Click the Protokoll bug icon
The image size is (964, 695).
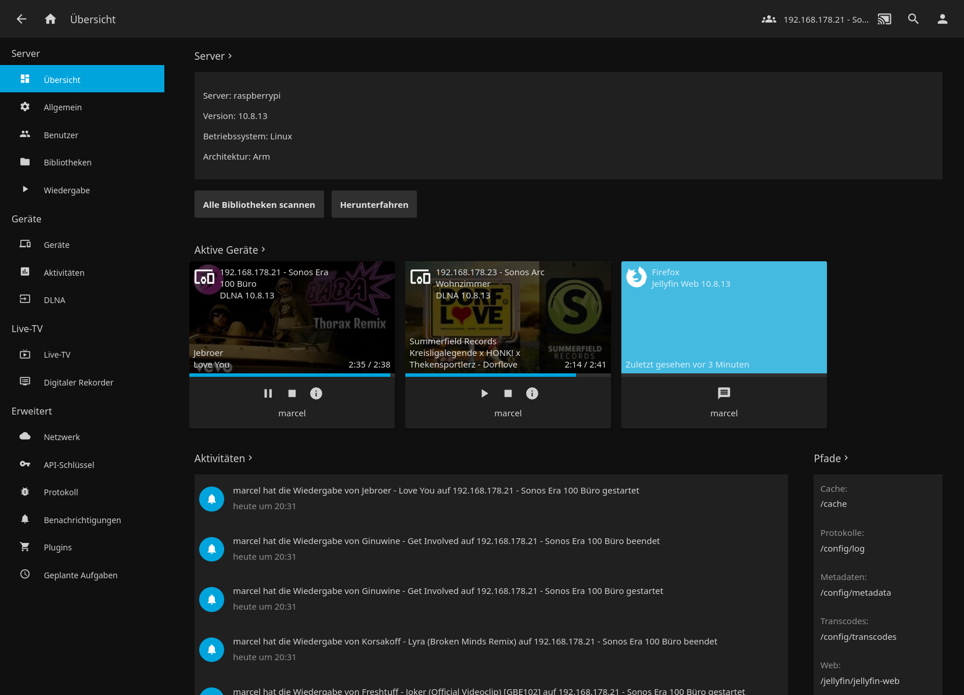(25, 491)
